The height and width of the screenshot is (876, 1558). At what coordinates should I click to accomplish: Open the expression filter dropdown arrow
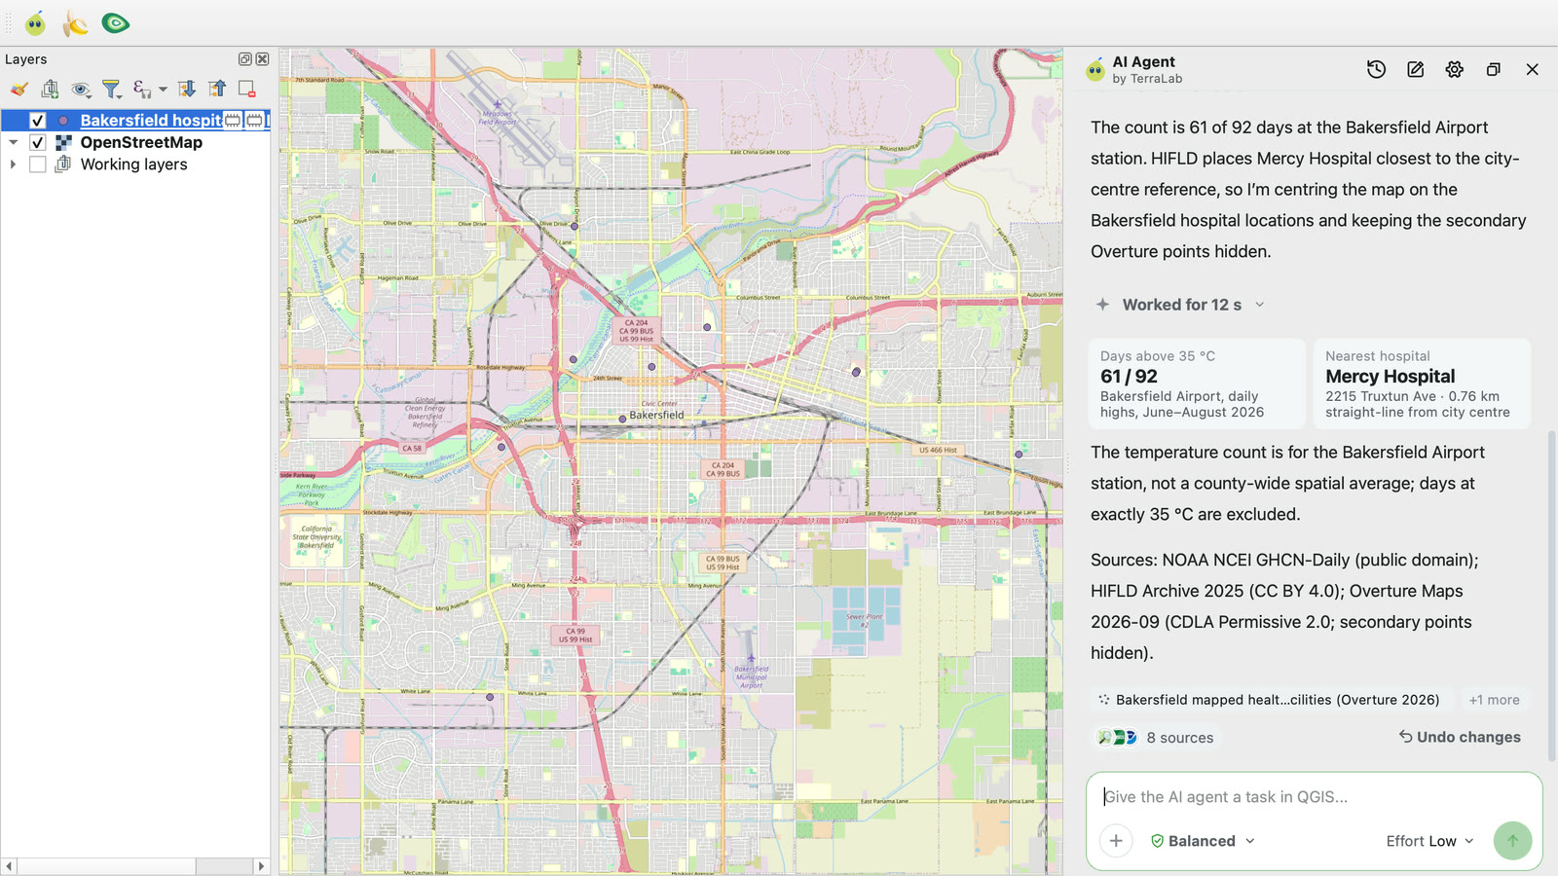point(163,90)
